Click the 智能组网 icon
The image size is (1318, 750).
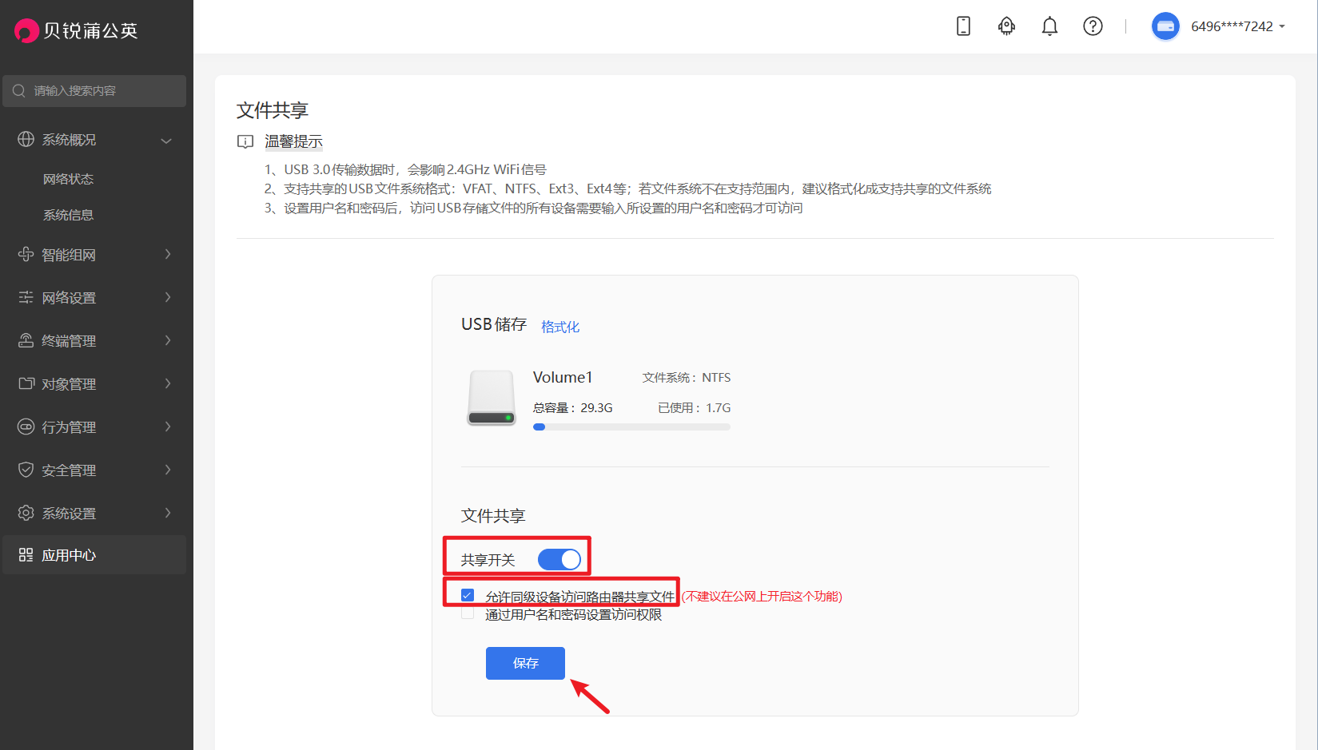tap(26, 254)
